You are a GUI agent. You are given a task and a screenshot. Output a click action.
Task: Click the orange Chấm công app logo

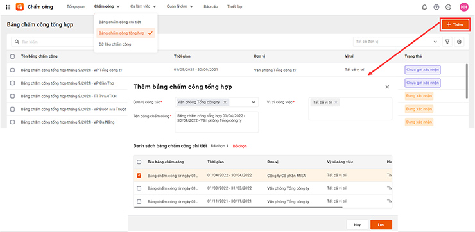20,6
